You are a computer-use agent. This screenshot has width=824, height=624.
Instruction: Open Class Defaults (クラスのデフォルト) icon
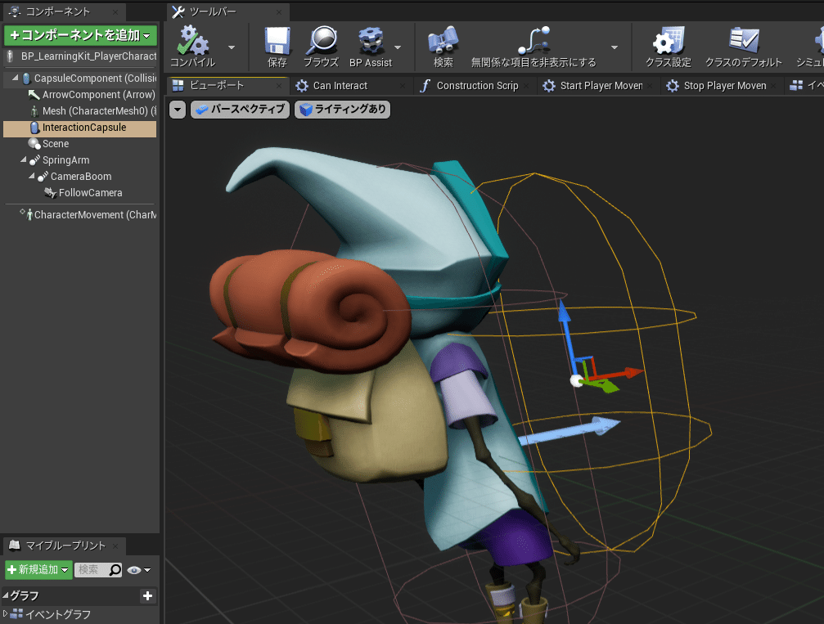click(x=743, y=41)
